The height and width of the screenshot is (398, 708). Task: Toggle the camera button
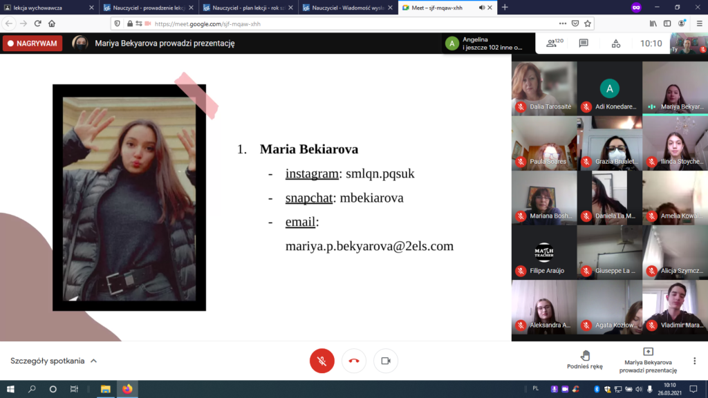386,361
